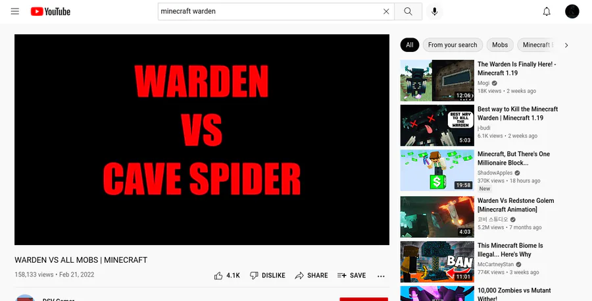Save the video to a playlist
Image resolution: width=592 pixels, height=301 pixels.
[x=351, y=276]
